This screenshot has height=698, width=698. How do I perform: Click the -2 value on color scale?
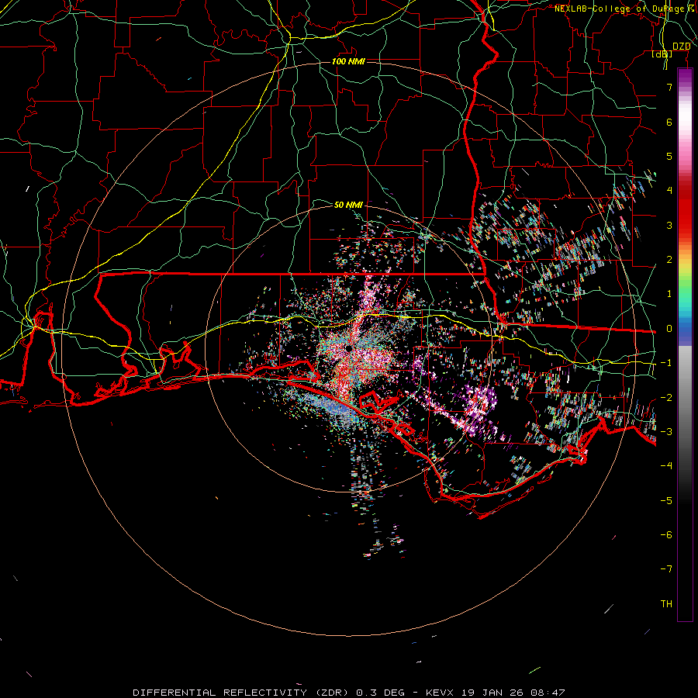pyautogui.click(x=666, y=398)
